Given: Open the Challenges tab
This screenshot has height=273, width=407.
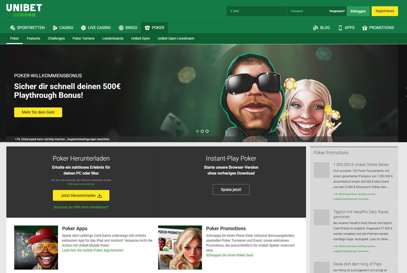Looking at the screenshot, I should 56,38.
